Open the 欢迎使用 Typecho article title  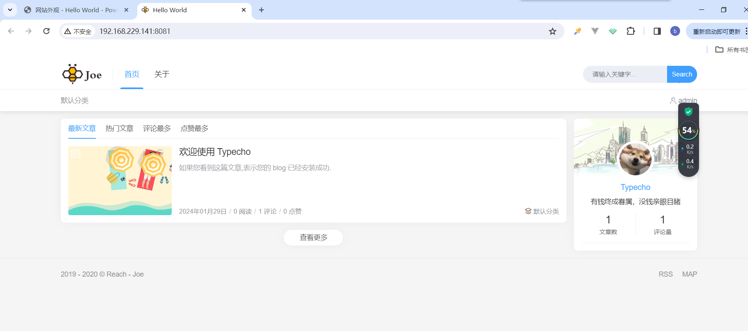pyautogui.click(x=215, y=152)
